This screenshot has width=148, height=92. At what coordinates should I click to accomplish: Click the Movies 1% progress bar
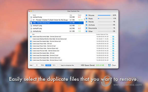pos(105,22)
